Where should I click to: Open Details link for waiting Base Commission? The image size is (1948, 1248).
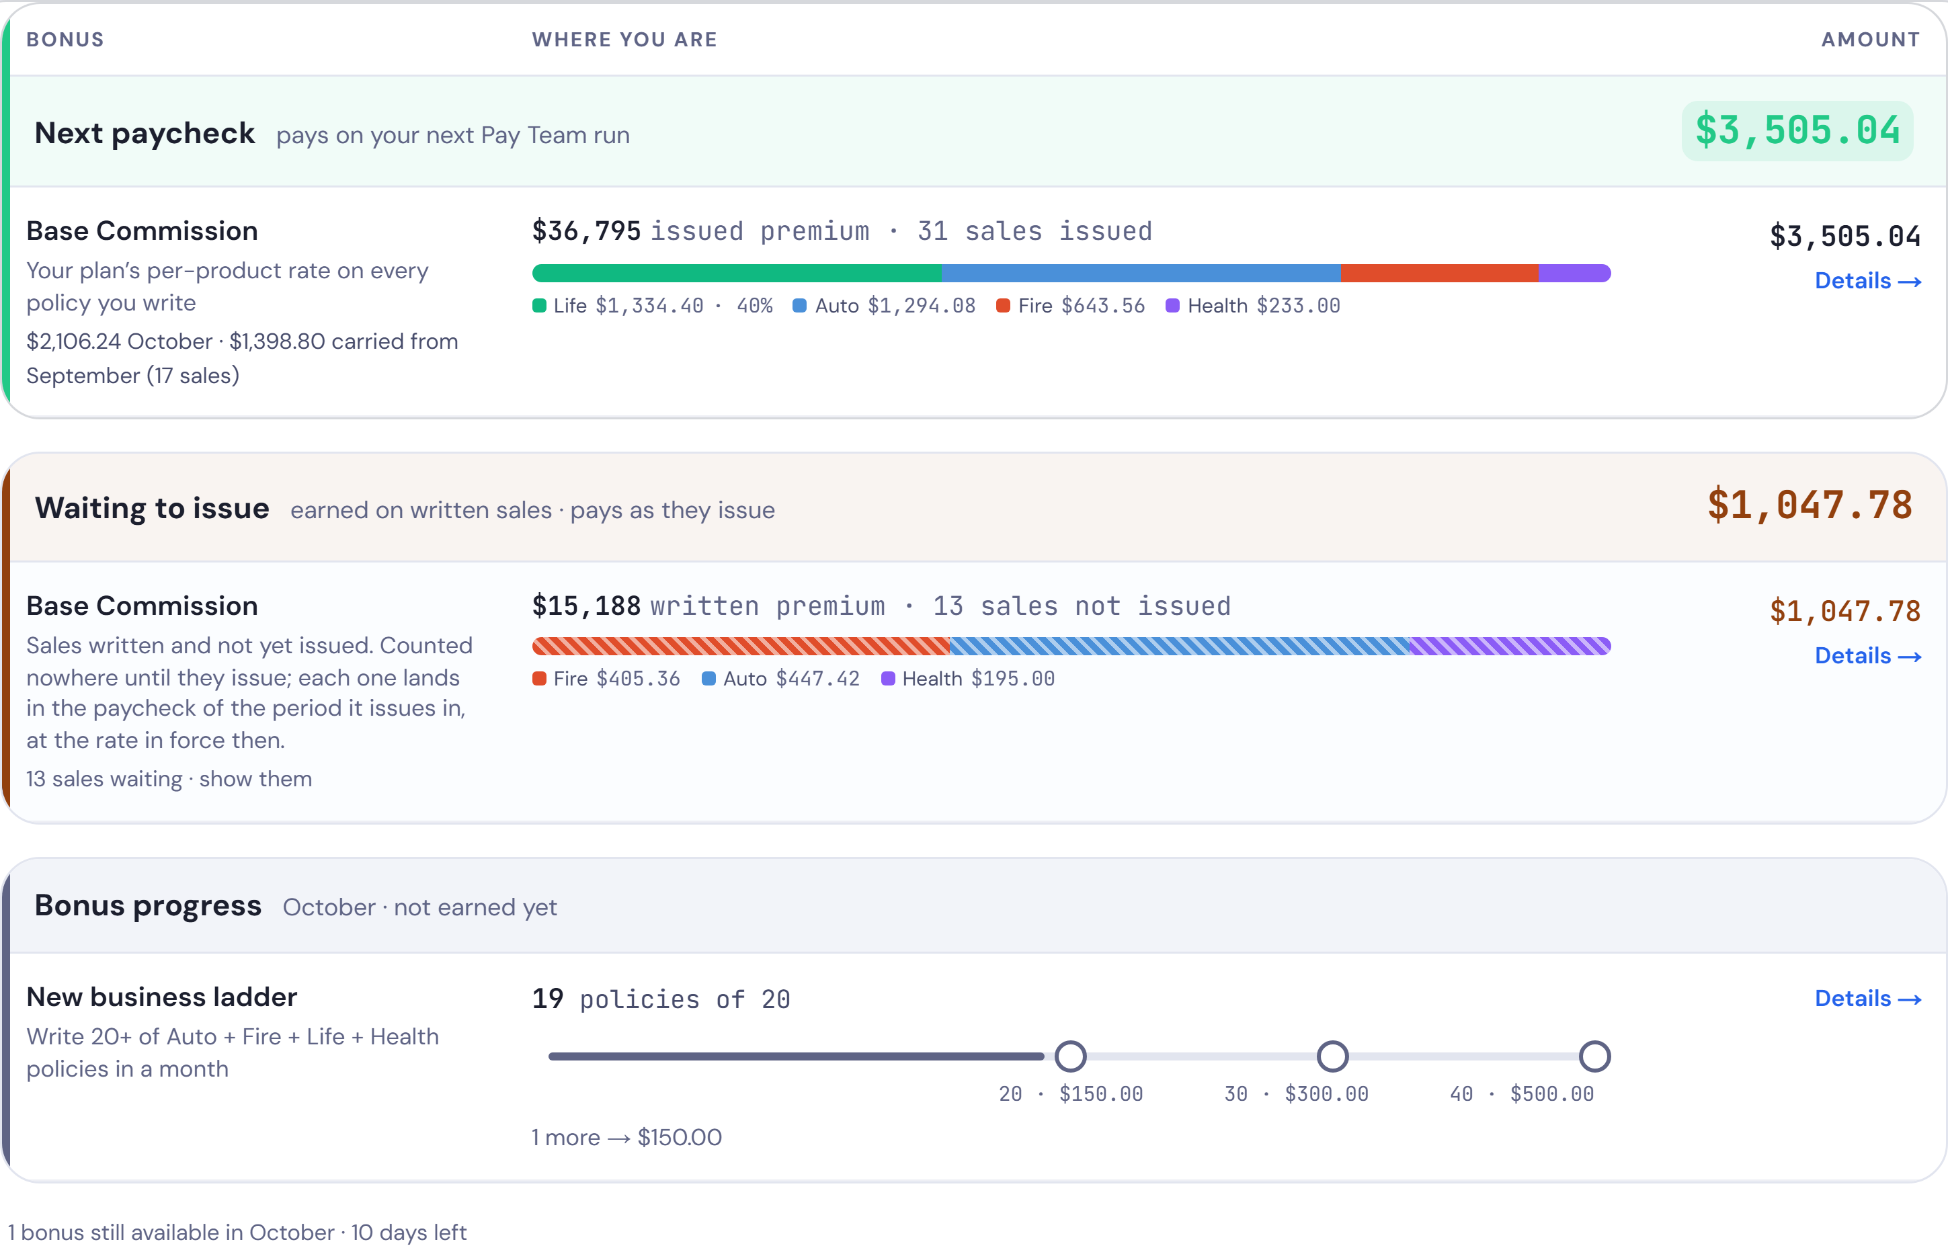click(1867, 656)
